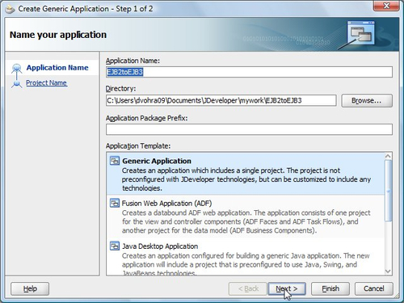Click the Application Name input field
The width and height of the screenshot is (404, 303).
pos(249,72)
